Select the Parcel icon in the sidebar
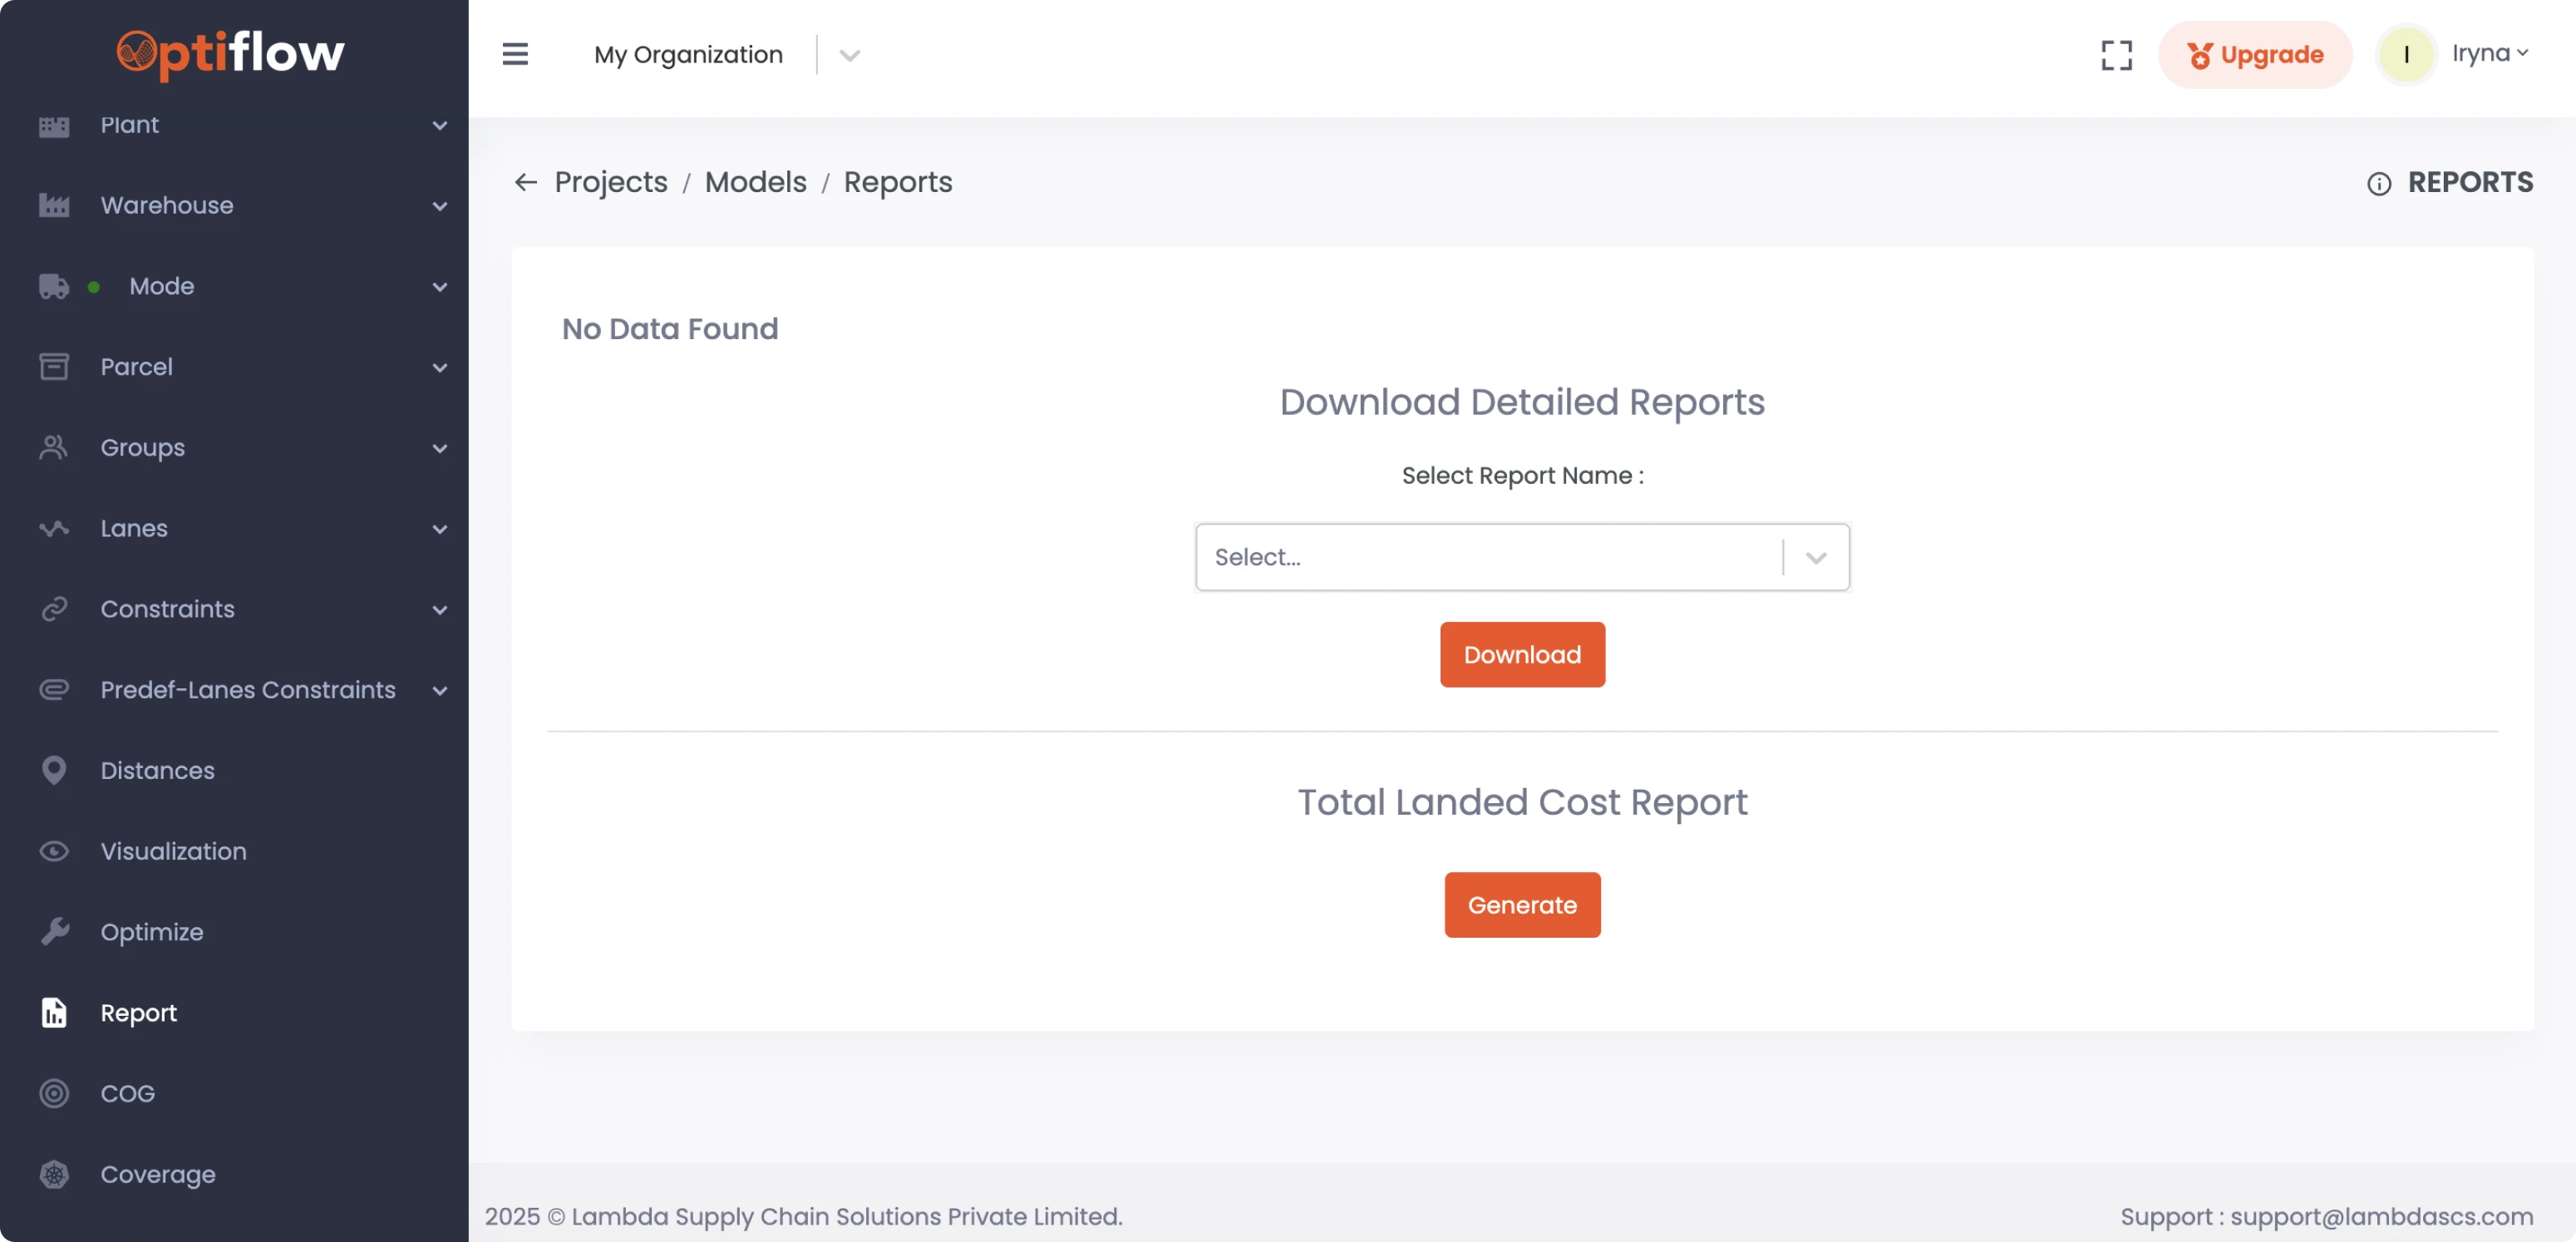Image resolution: width=2576 pixels, height=1242 pixels. tap(54, 366)
